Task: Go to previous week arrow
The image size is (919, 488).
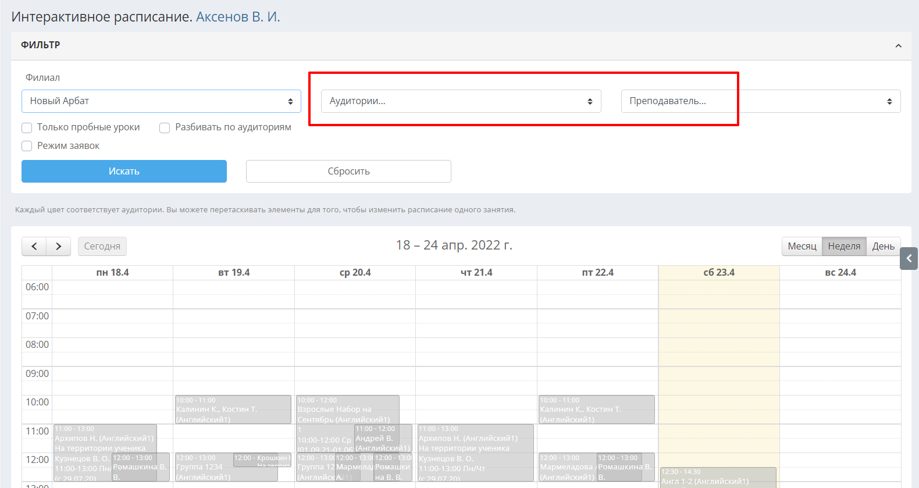Action: 34,246
